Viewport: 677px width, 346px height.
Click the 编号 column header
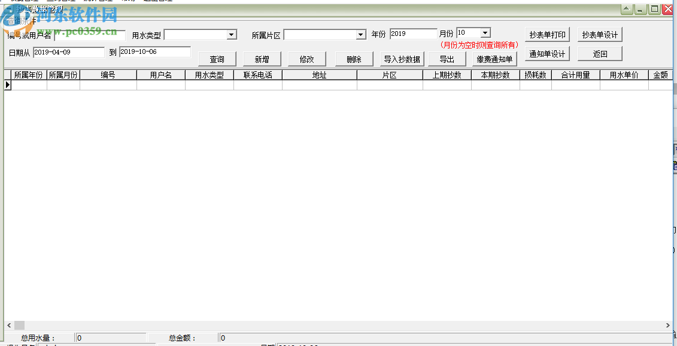tap(108, 75)
